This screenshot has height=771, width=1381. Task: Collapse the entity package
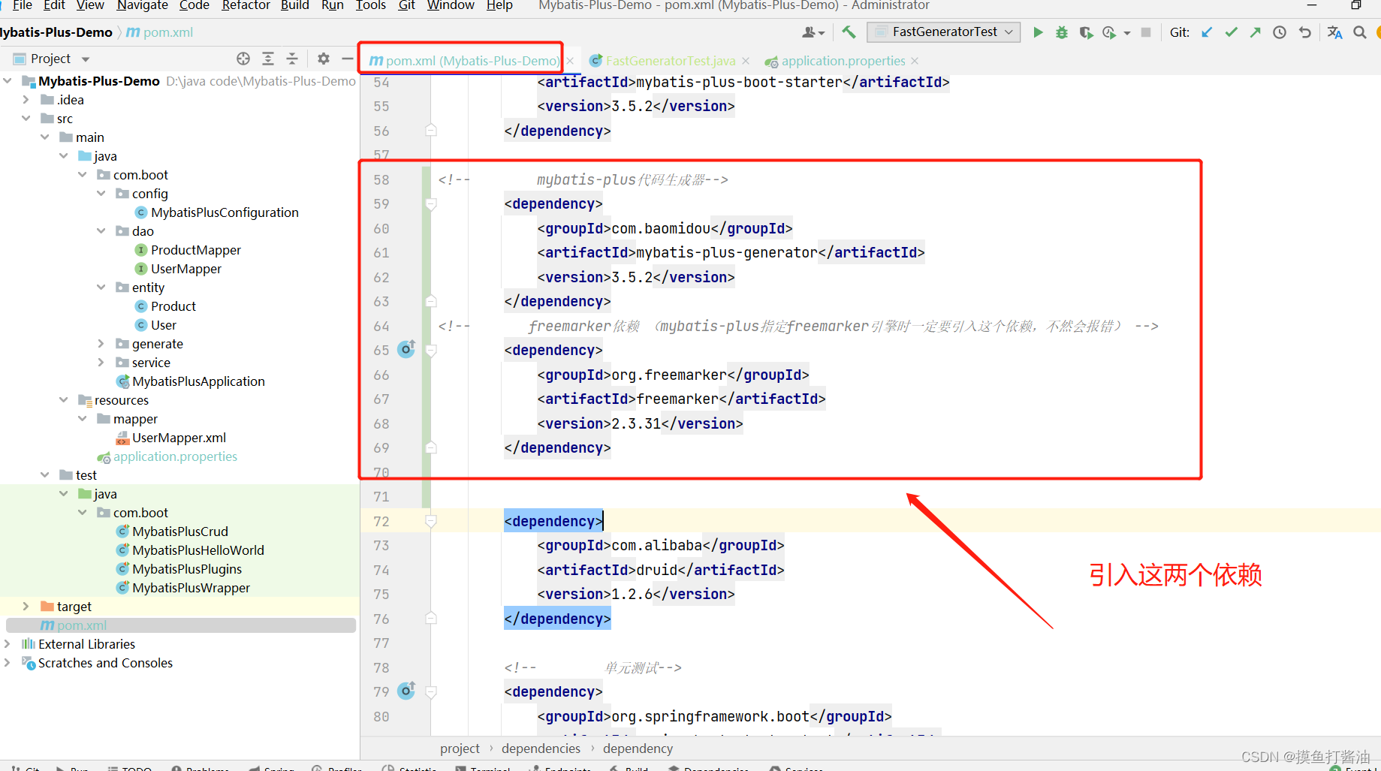tap(101, 288)
